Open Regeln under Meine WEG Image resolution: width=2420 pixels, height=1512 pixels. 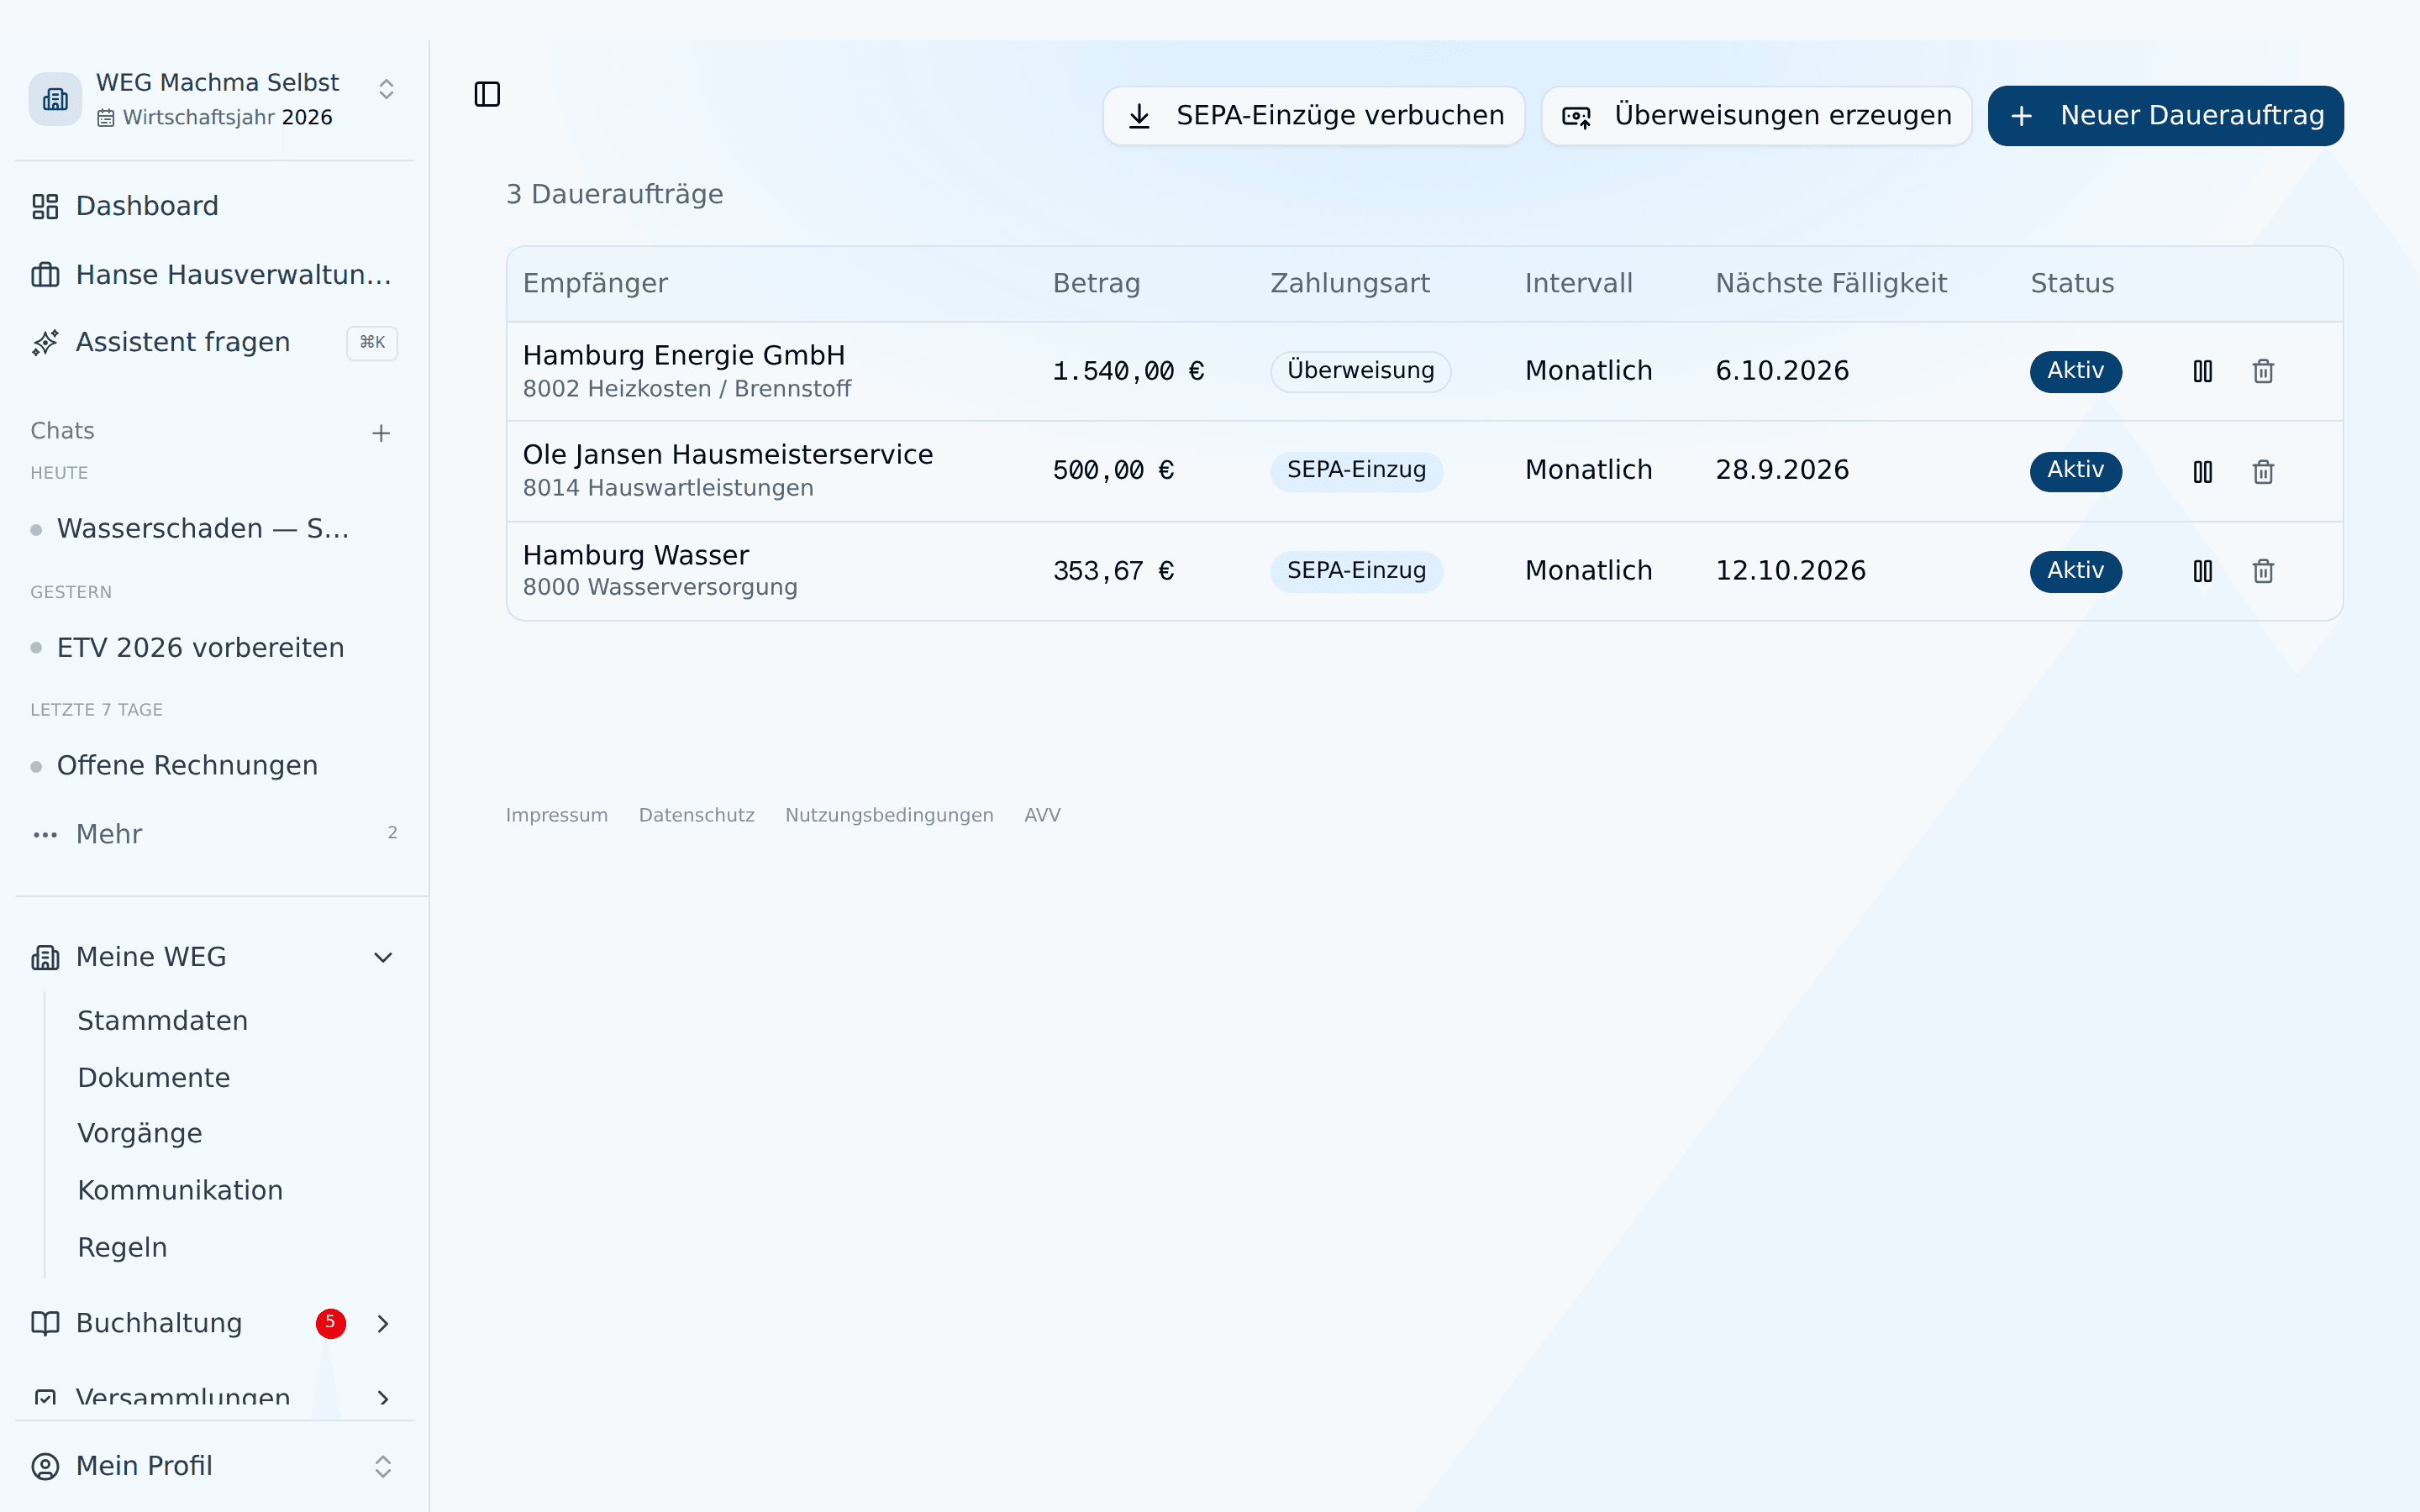coord(122,1247)
